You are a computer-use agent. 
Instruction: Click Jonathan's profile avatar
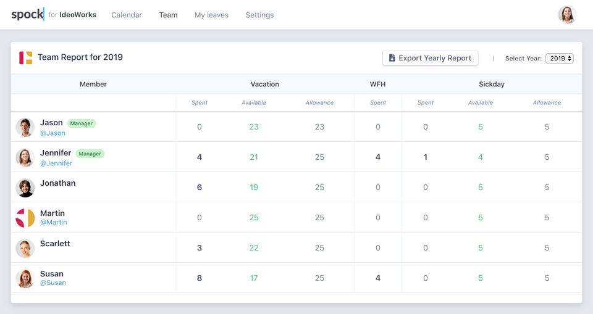pos(25,188)
